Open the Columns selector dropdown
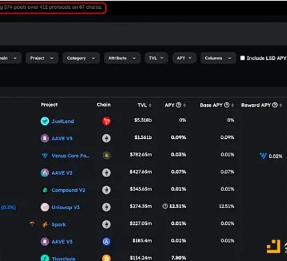 pyautogui.click(x=218, y=58)
